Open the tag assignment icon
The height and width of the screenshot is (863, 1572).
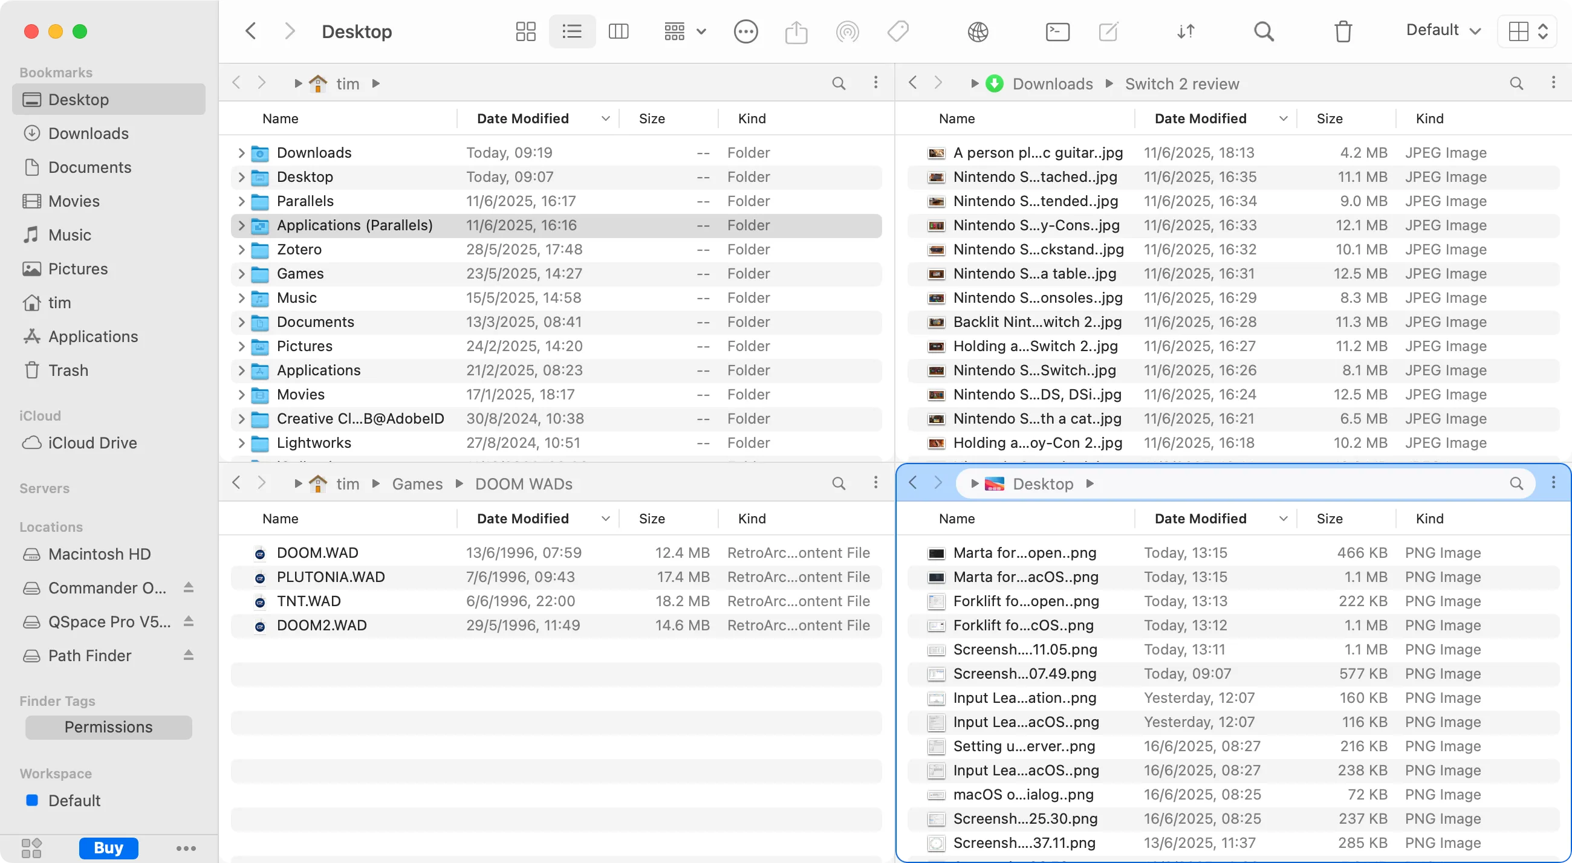point(898,31)
